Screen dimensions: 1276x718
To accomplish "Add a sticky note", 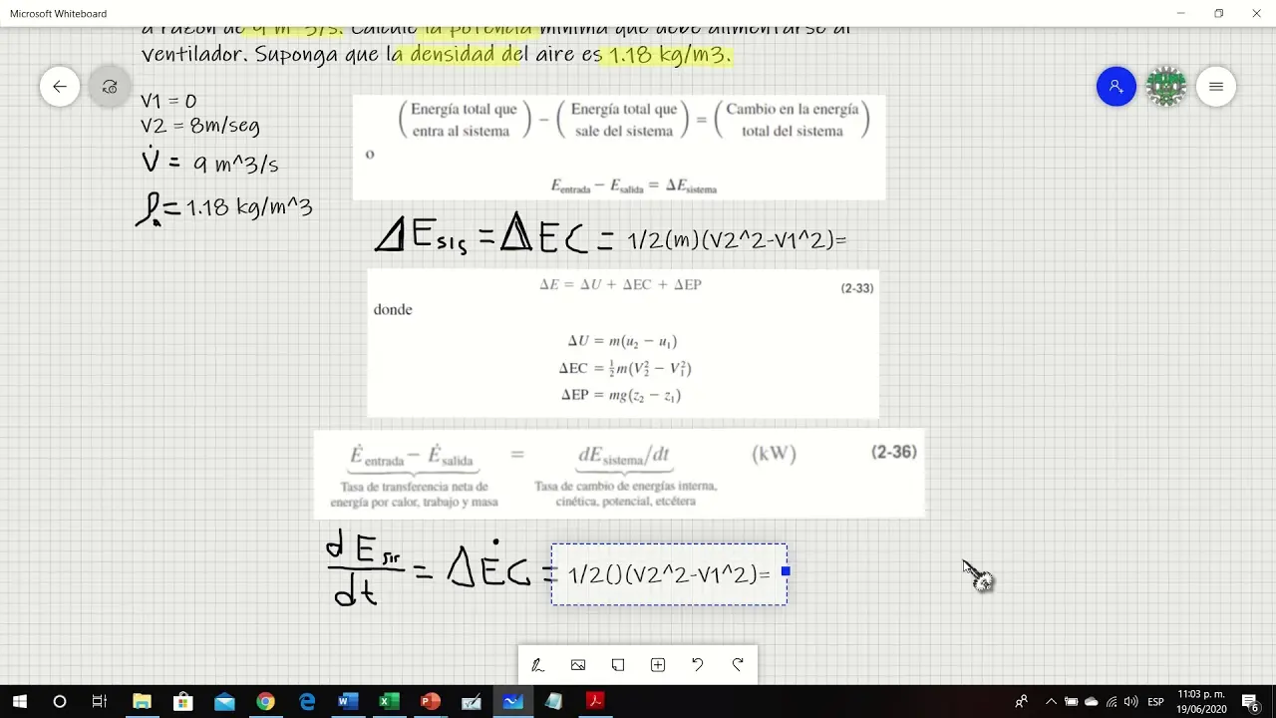I will coord(618,665).
